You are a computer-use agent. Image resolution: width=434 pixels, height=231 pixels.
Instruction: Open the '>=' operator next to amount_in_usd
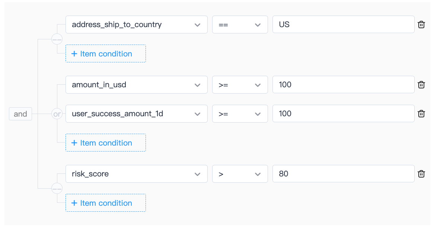click(x=240, y=85)
